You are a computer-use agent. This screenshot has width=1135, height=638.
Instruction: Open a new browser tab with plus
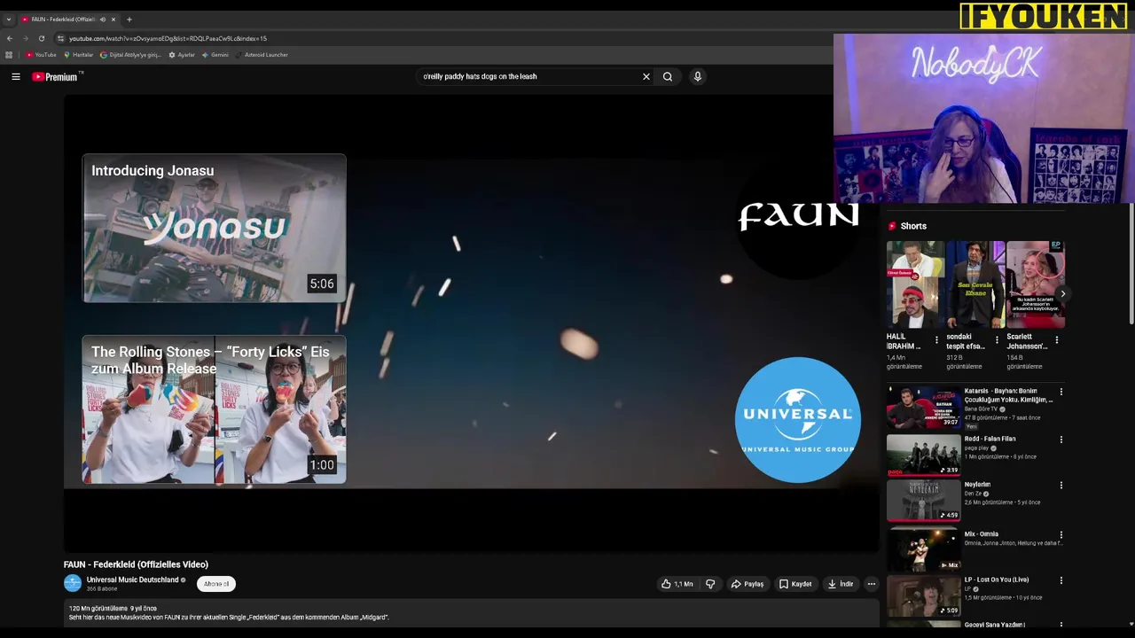click(x=129, y=19)
